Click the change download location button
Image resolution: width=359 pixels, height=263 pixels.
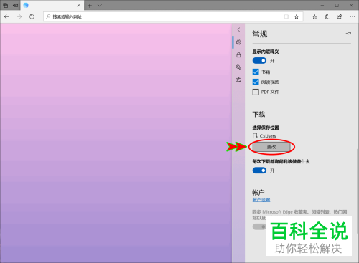[x=271, y=147]
